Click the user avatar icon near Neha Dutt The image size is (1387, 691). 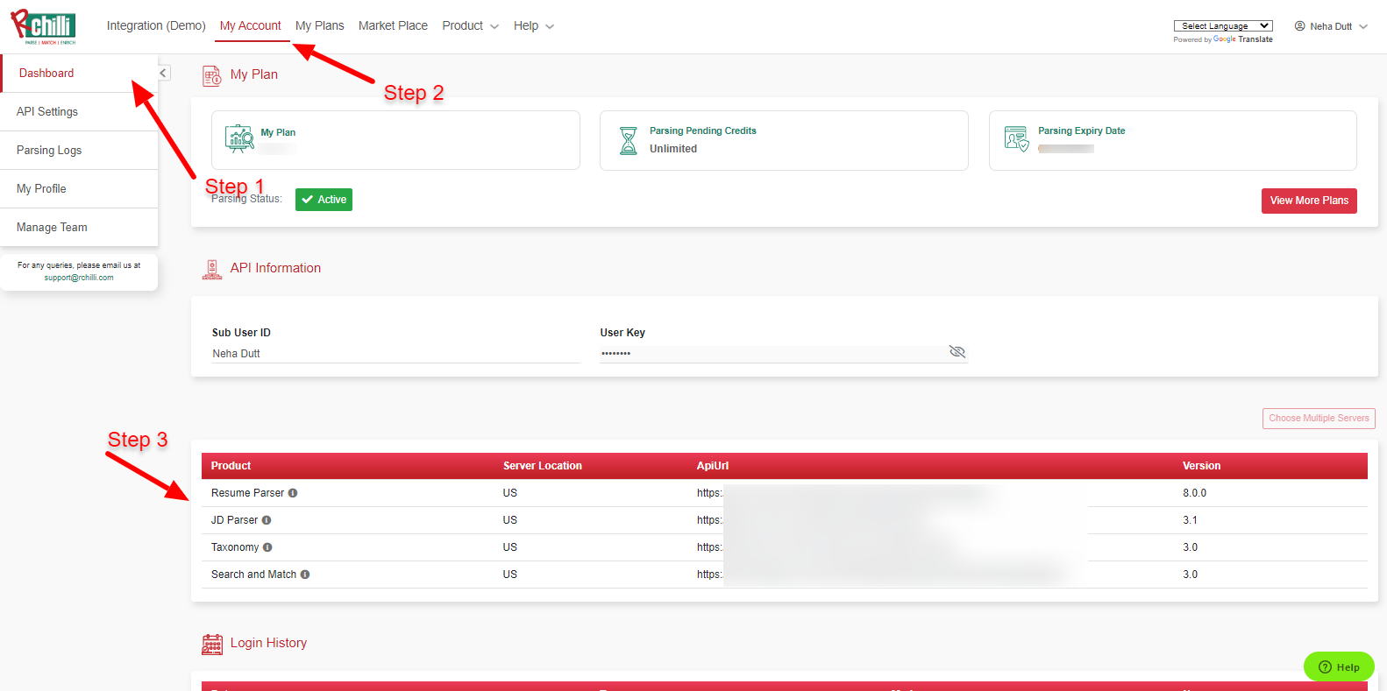[1300, 26]
